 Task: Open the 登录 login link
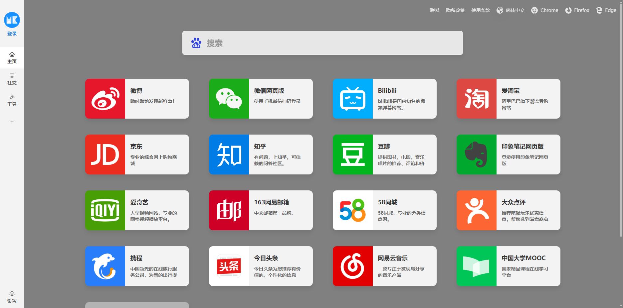[x=12, y=34]
